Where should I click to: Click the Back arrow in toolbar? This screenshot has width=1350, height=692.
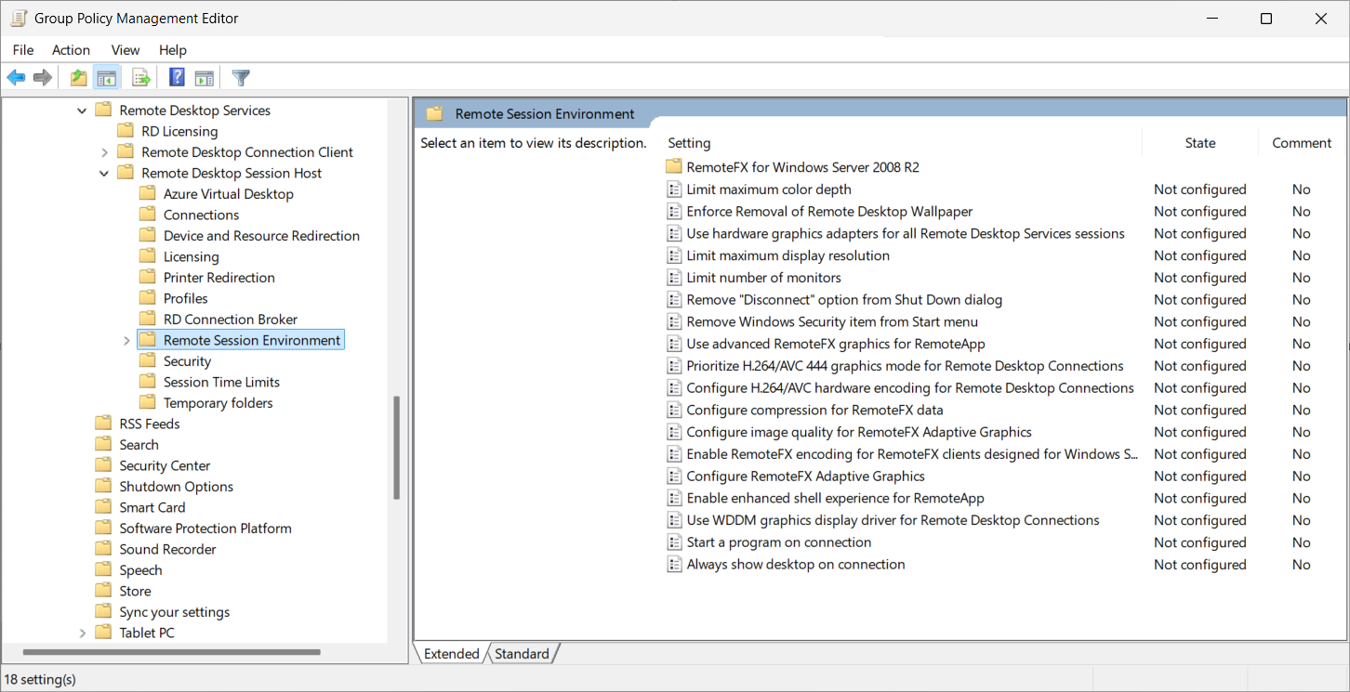point(16,78)
